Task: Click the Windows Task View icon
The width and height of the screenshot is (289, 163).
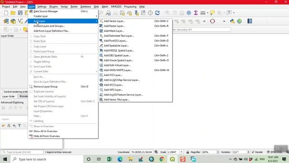Action: tap(99, 159)
